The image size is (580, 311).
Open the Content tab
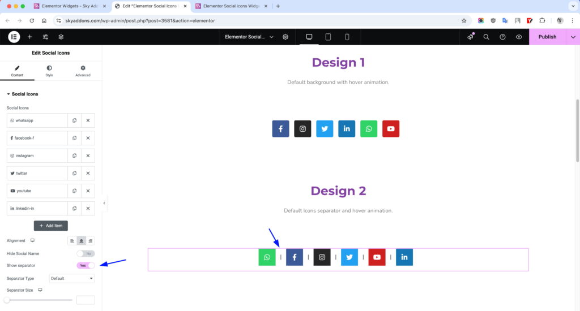(17, 71)
